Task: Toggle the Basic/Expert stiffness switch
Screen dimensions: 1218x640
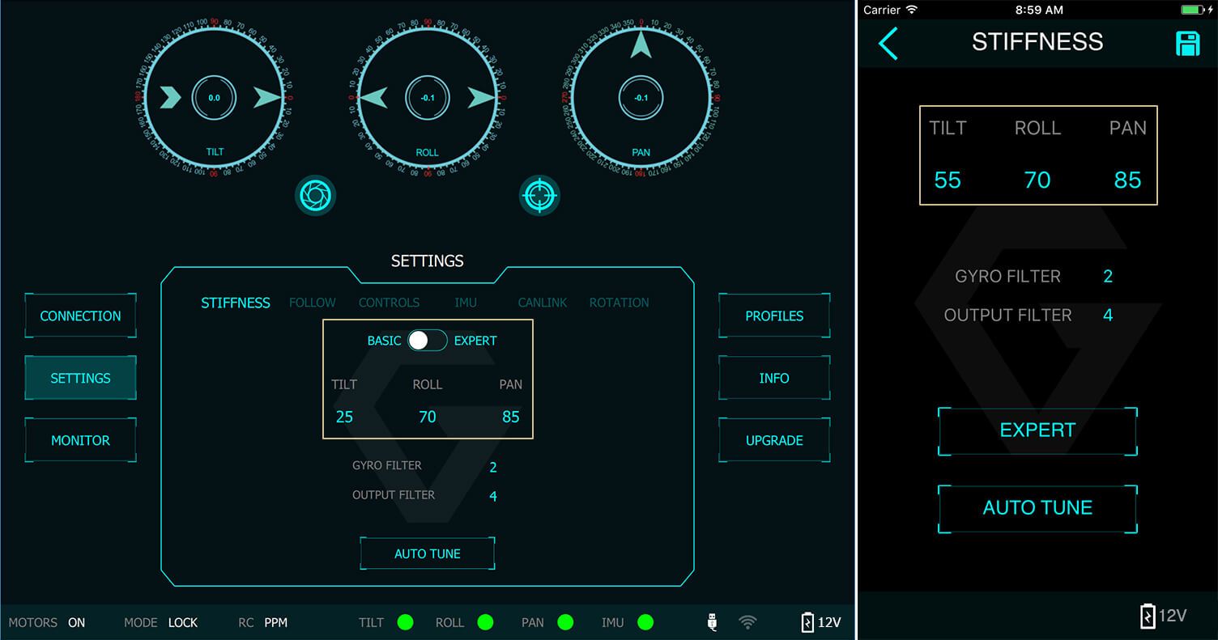Action: tap(427, 341)
